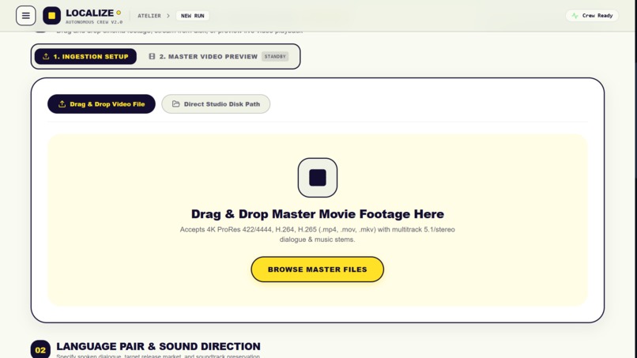The height and width of the screenshot is (358, 637).
Task: Click the breadcrumb chevron arrow
Action: pyautogui.click(x=168, y=16)
